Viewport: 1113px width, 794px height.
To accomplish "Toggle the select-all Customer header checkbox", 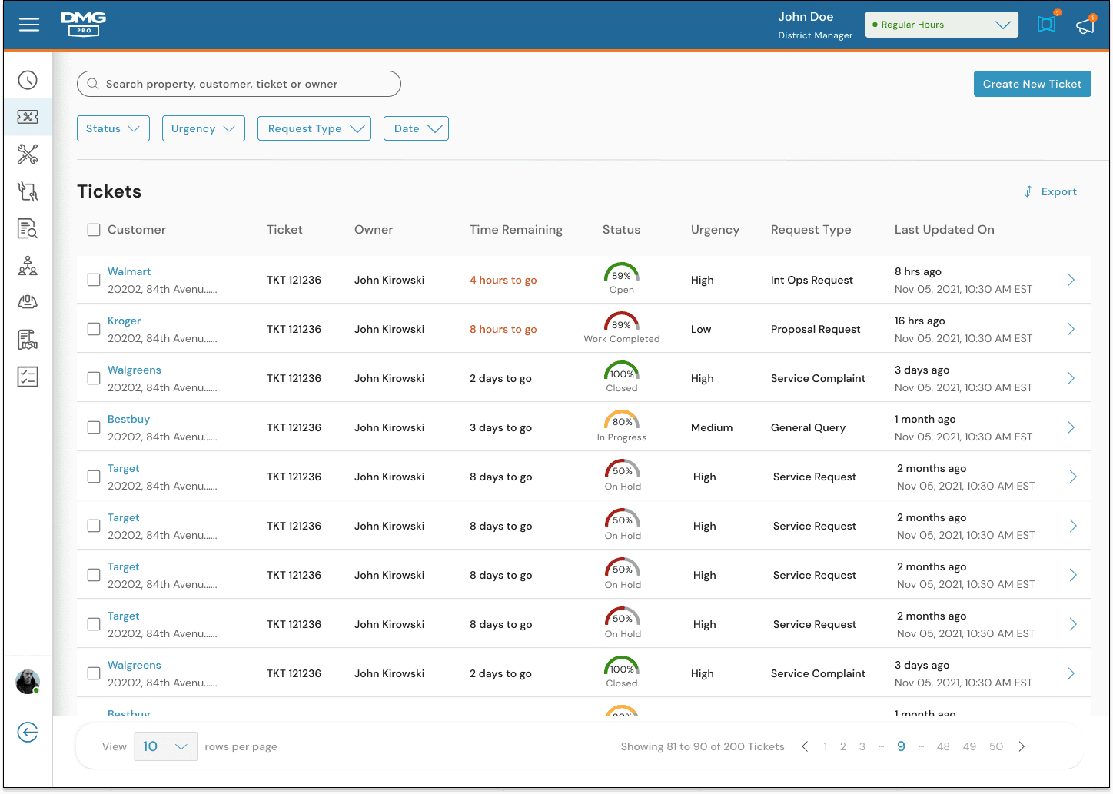I will coord(94,230).
